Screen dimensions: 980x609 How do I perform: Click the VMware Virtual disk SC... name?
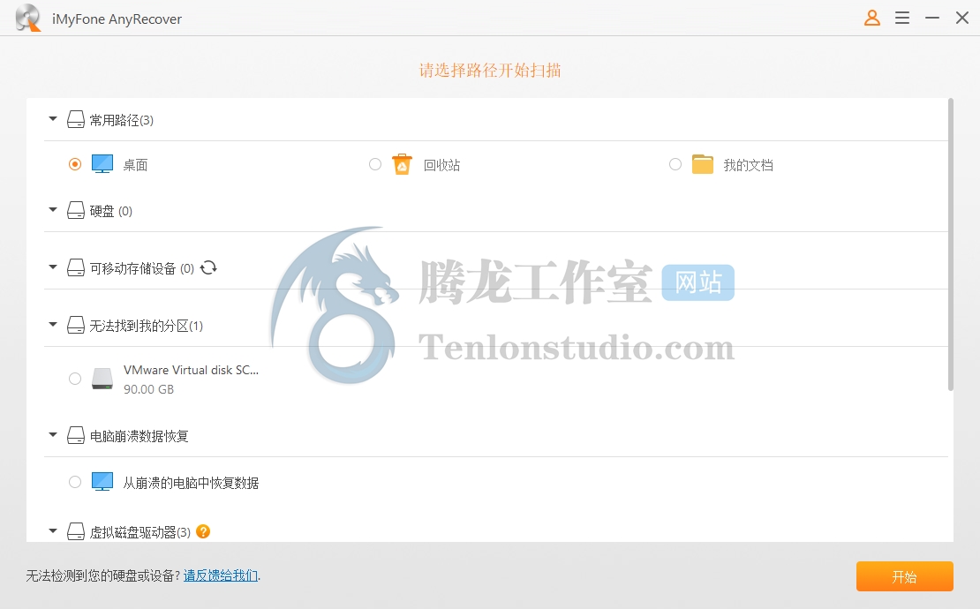pyautogui.click(x=192, y=370)
